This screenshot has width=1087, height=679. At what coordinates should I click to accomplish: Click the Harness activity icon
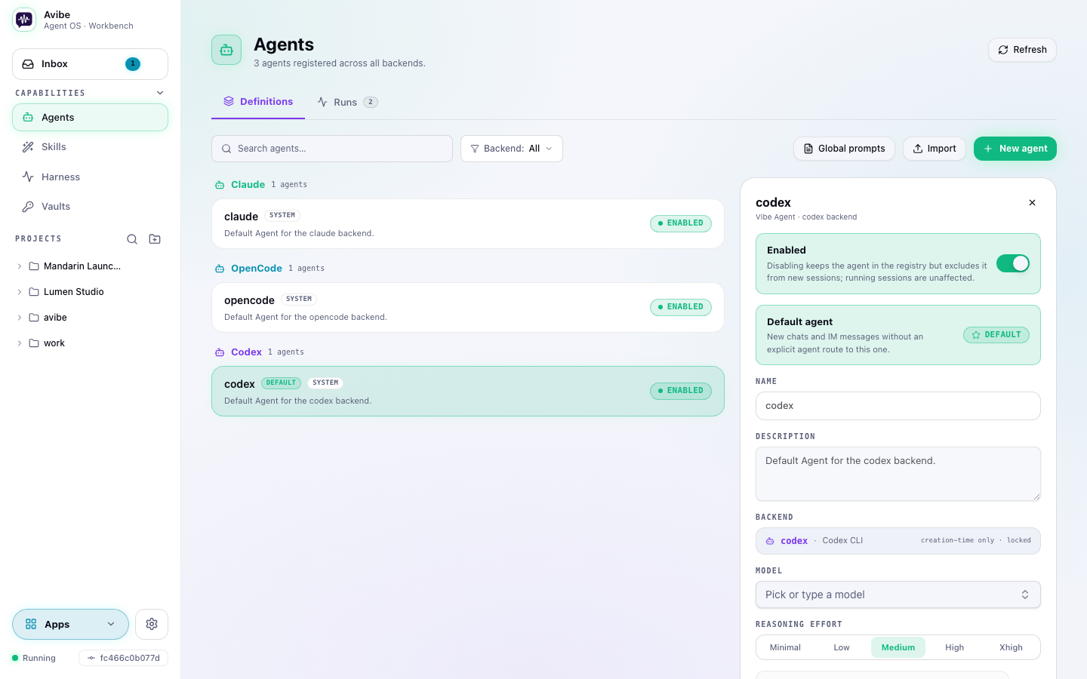[28, 177]
